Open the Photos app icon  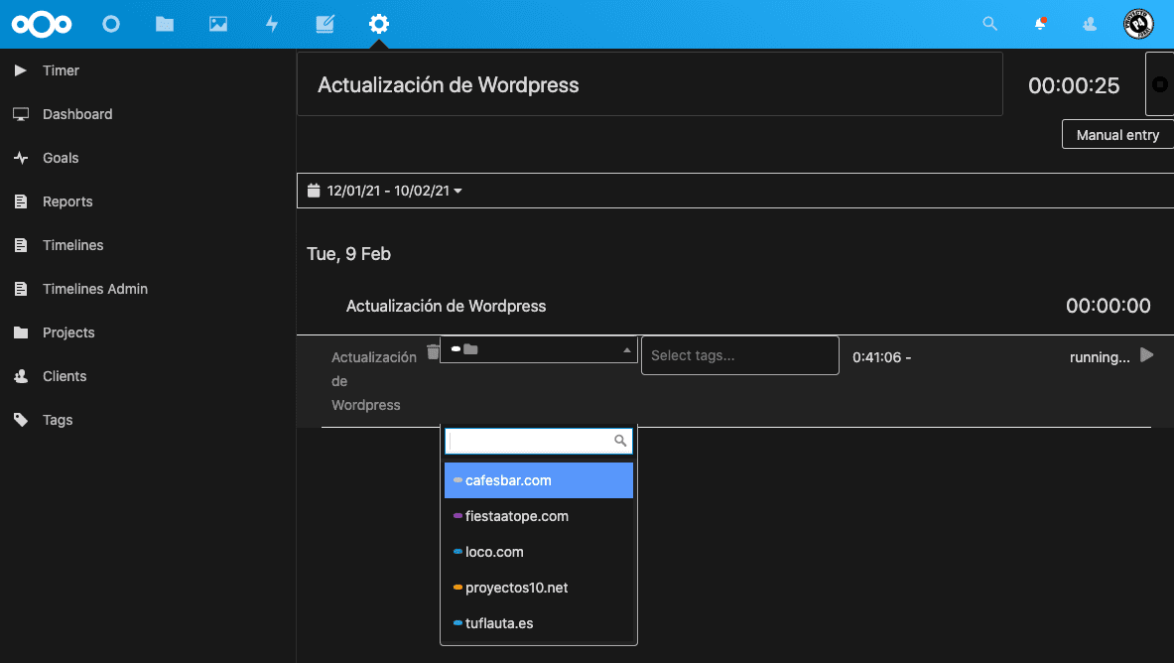[x=218, y=24]
